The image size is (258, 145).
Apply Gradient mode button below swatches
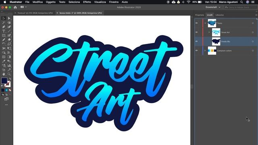pyautogui.click(x=6, y=90)
